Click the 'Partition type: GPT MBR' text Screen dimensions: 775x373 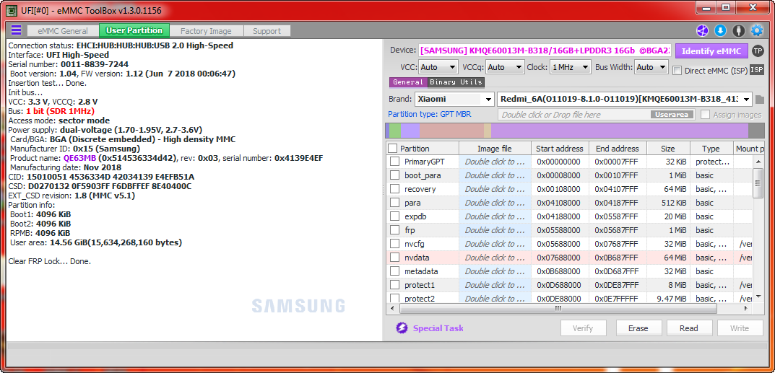[430, 115]
